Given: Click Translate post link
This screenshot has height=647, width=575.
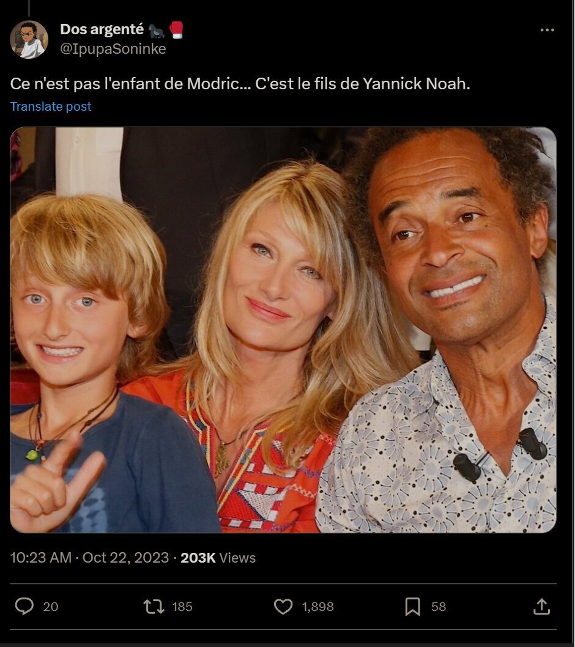Looking at the screenshot, I should coord(51,106).
